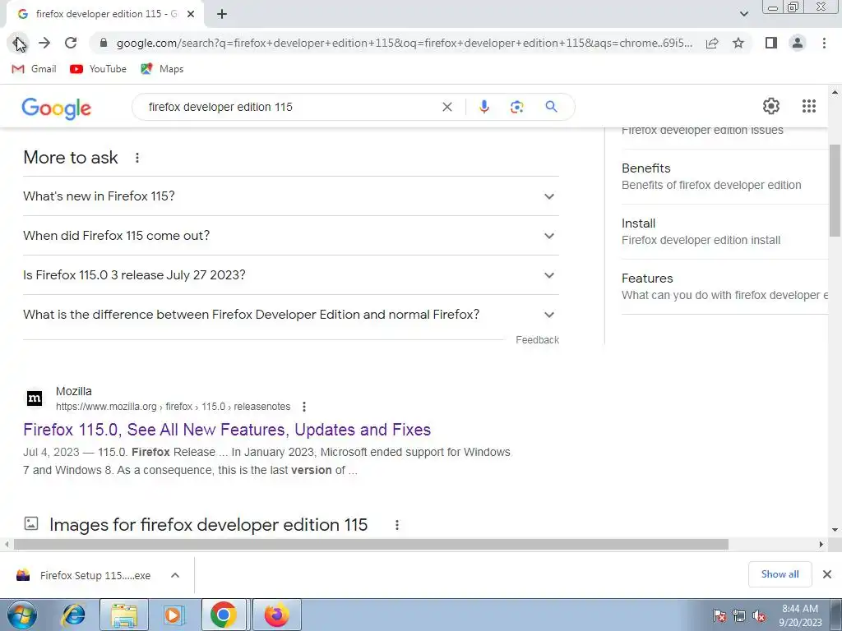842x631 pixels.
Task: Open Google quick settings gear
Action: coord(771,106)
